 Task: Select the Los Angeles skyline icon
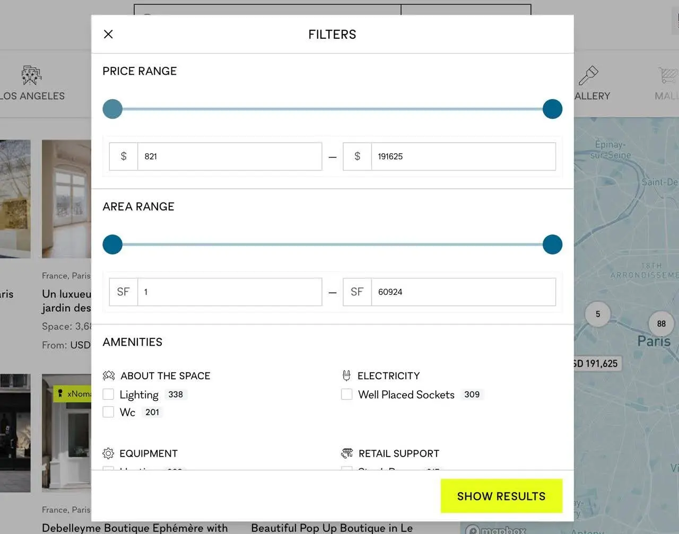[x=31, y=75]
